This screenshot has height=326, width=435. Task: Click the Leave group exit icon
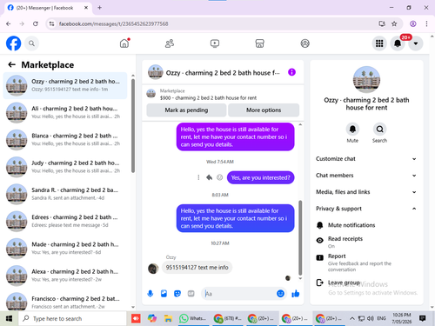320,283
